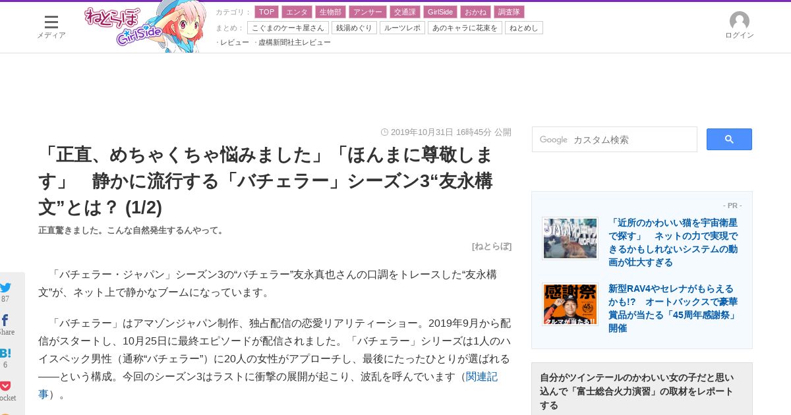Image resolution: width=791 pixels, height=415 pixels.
Task: Open the おかね category tab
Action: point(475,12)
